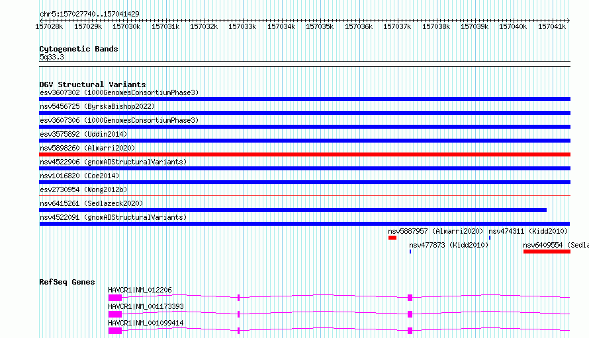This screenshot has width=589, height=338.
Task: Select the nsv5898260 (Almarri2020) label
Action: click(87, 148)
